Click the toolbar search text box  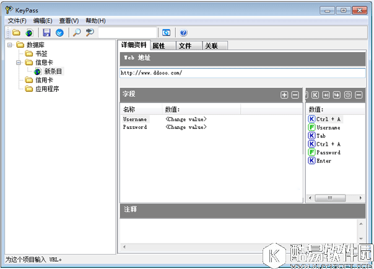click(x=128, y=32)
